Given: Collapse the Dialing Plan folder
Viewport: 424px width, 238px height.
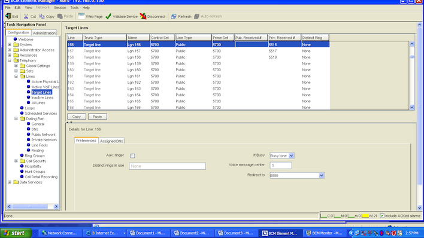Looking at the screenshot, I should (x=16, y=118).
